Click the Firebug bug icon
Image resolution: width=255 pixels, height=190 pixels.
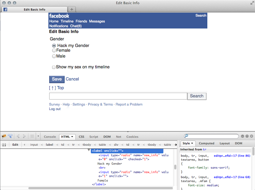(x=4, y=137)
